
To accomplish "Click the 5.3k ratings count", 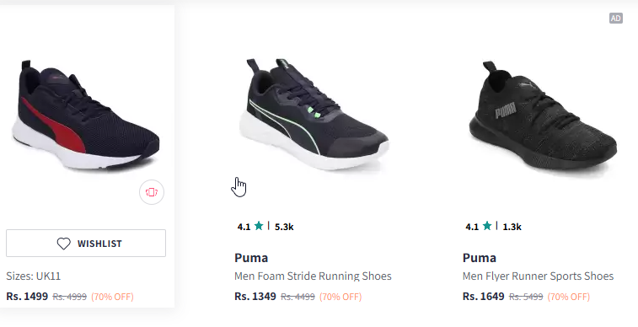I will click(284, 227).
